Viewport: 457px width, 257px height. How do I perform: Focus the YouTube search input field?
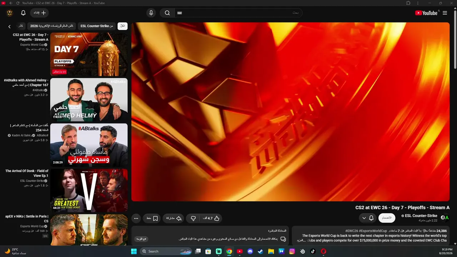238,13
